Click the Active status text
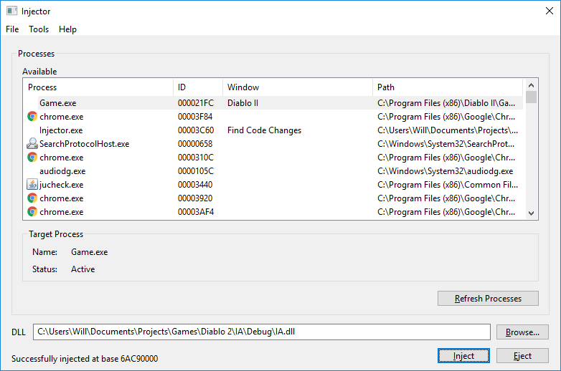This screenshot has height=371, width=561. point(83,269)
